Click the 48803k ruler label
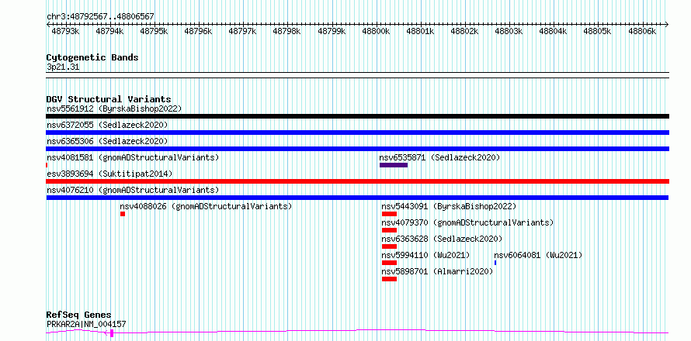The image size is (691, 341). coord(509,32)
